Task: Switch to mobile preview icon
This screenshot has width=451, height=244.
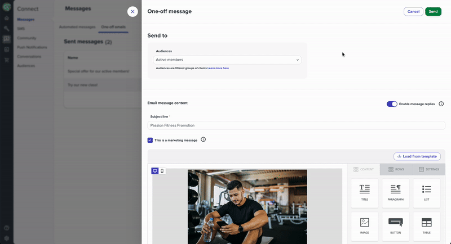Action: tap(162, 171)
